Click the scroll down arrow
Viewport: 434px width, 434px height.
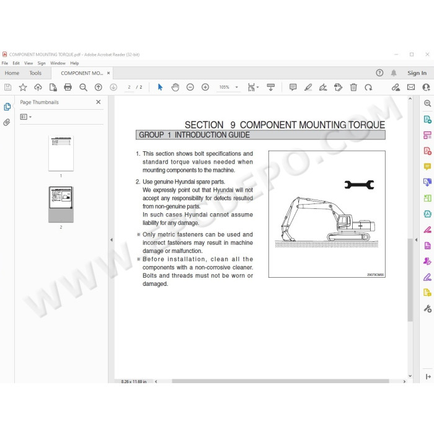pyautogui.click(x=410, y=376)
